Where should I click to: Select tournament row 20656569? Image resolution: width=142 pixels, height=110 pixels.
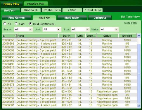(x=69, y=81)
